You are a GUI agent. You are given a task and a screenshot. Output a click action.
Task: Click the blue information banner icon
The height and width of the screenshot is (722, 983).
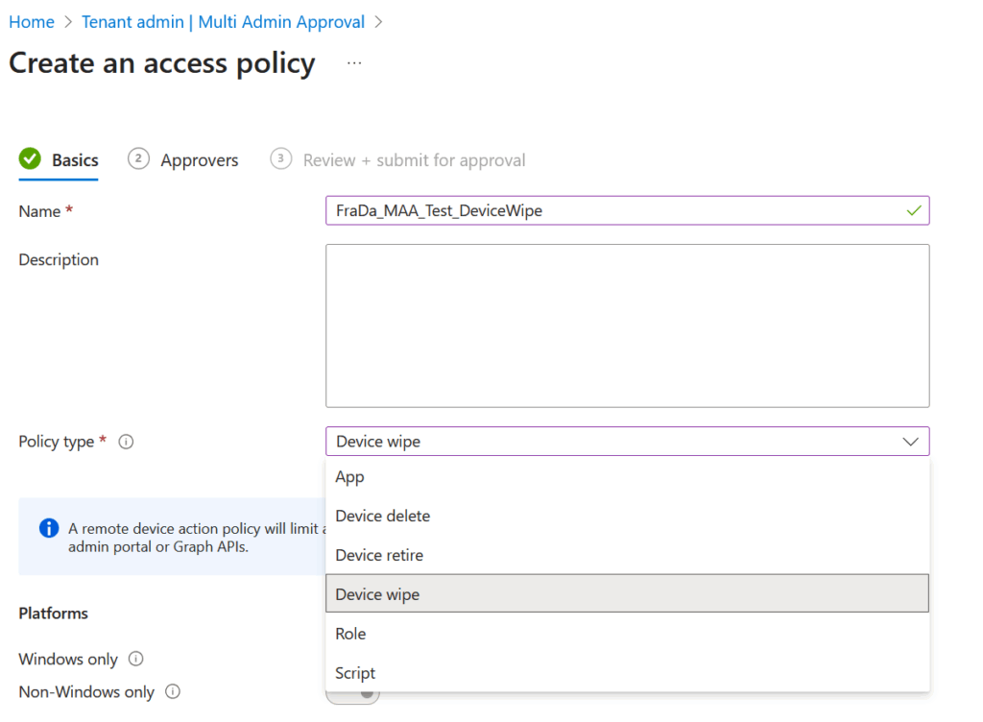pyautogui.click(x=48, y=528)
